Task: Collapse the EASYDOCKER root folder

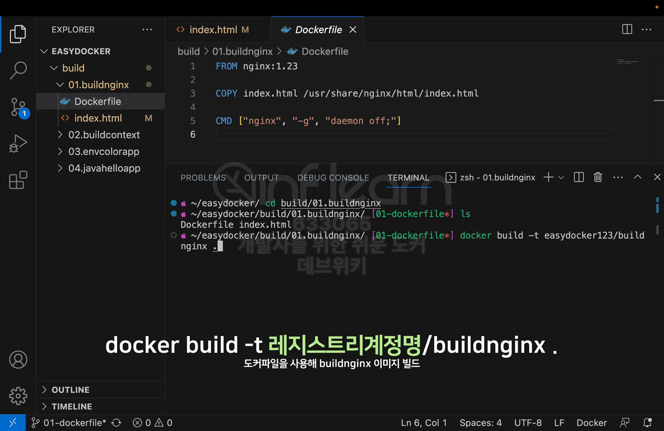Action: 101,51
